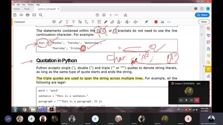The height and width of the screenshot is (125, 223).
Task: Go to the previous page
Action: tap(97, 15)
